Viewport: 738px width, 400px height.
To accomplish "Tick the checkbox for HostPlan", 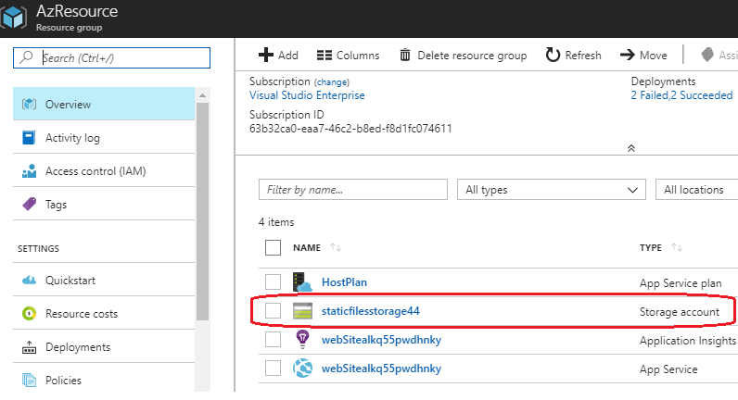I will (x=273, y=281).
